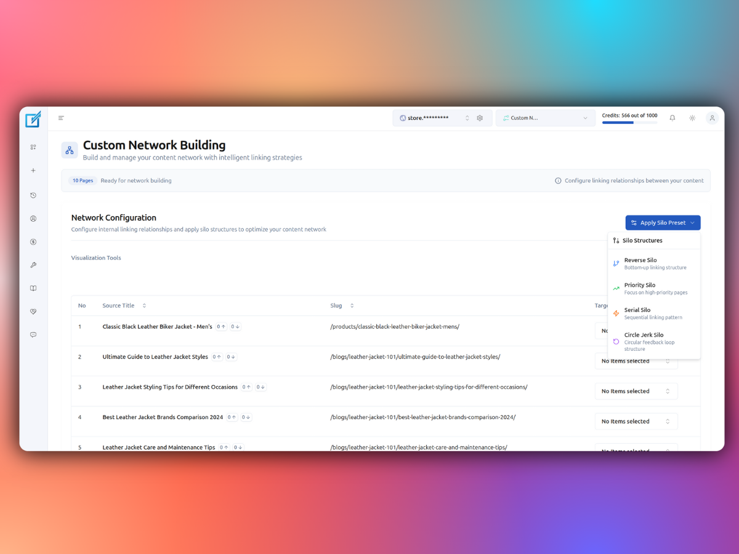
Task: Click Leather Jacket Styling Tips for Different Occasions title
Action: pos(170,387)
